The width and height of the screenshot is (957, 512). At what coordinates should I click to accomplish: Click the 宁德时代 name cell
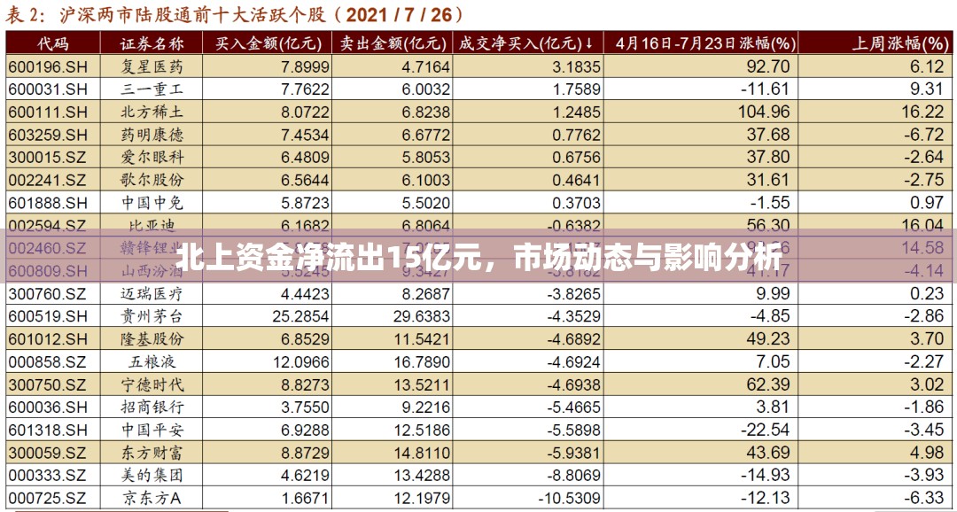152,385
